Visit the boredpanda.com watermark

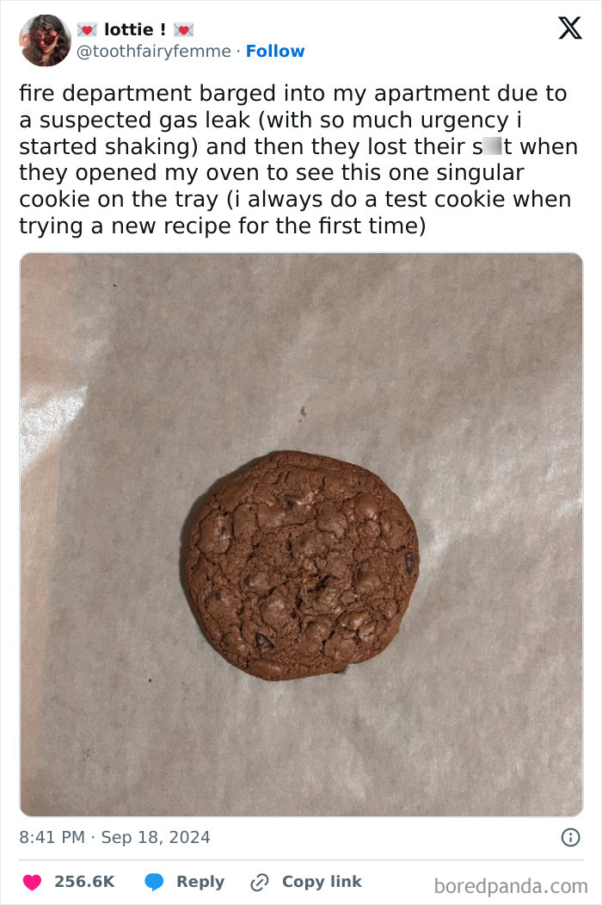[511, 886]
